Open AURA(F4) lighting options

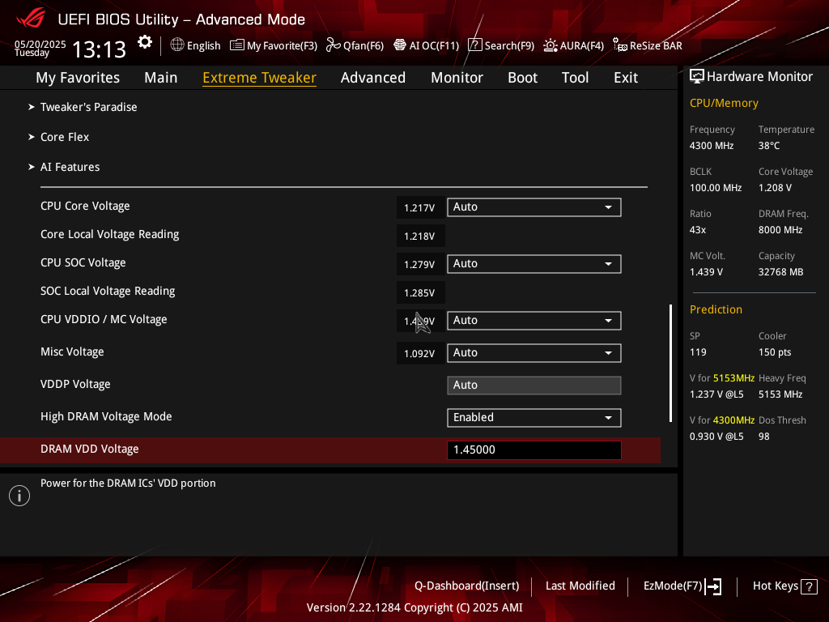[574, 45]
